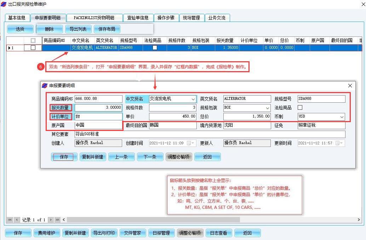Close the 申报要素明细 dialog

[x=350, y=86]
